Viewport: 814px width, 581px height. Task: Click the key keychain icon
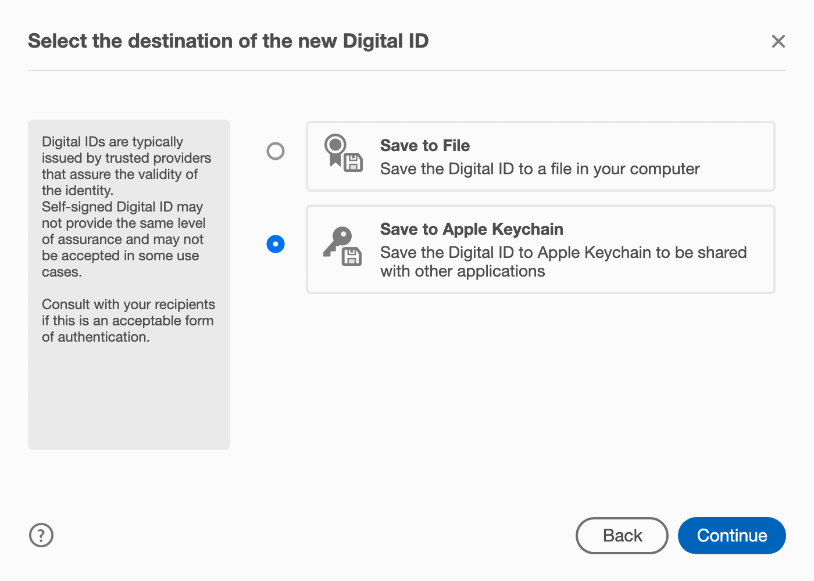click(x=343, y=246)
